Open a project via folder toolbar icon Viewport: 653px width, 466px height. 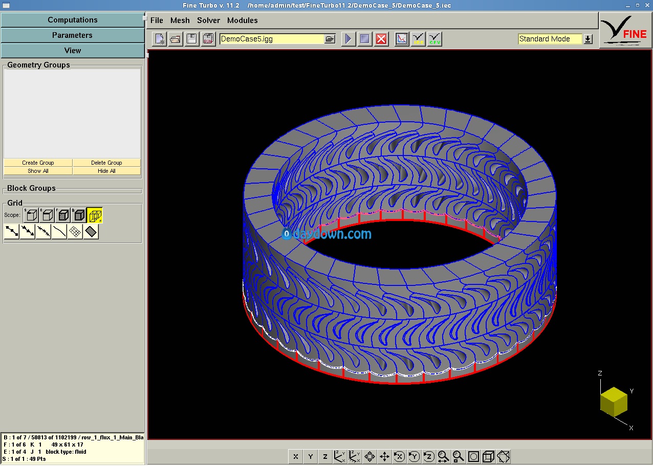coord(176,39)
